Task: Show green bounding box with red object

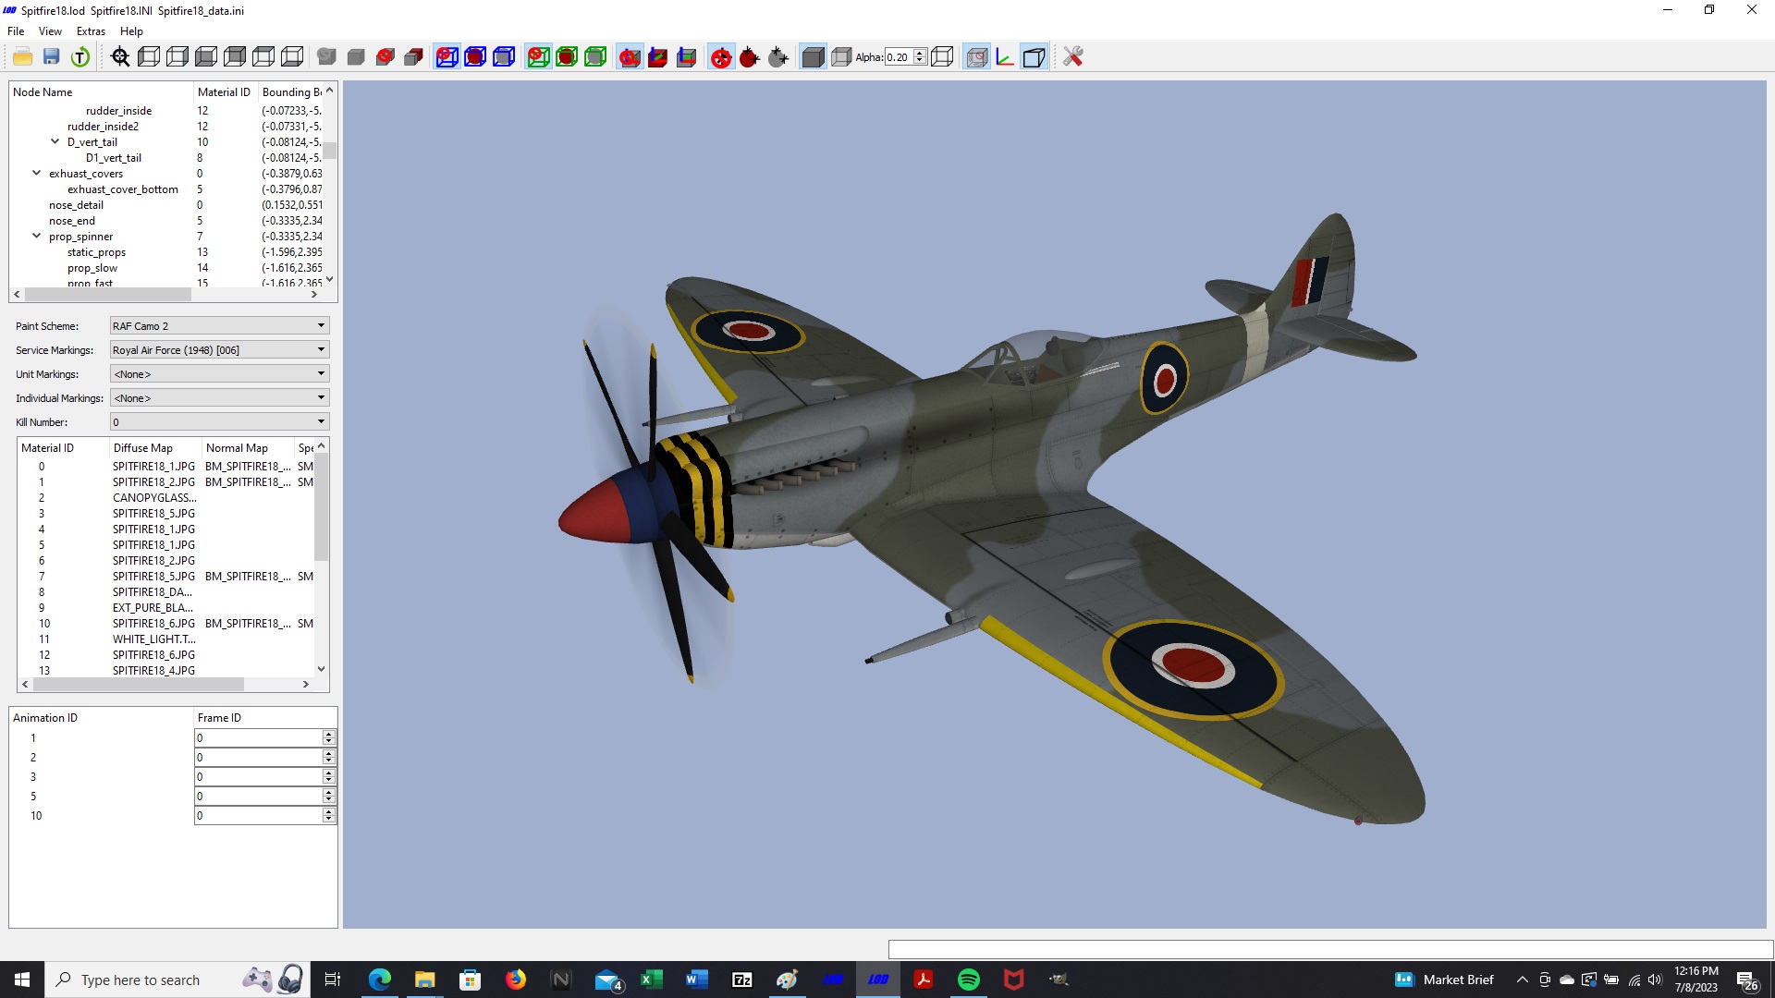Action: click(x=567, y=57)
